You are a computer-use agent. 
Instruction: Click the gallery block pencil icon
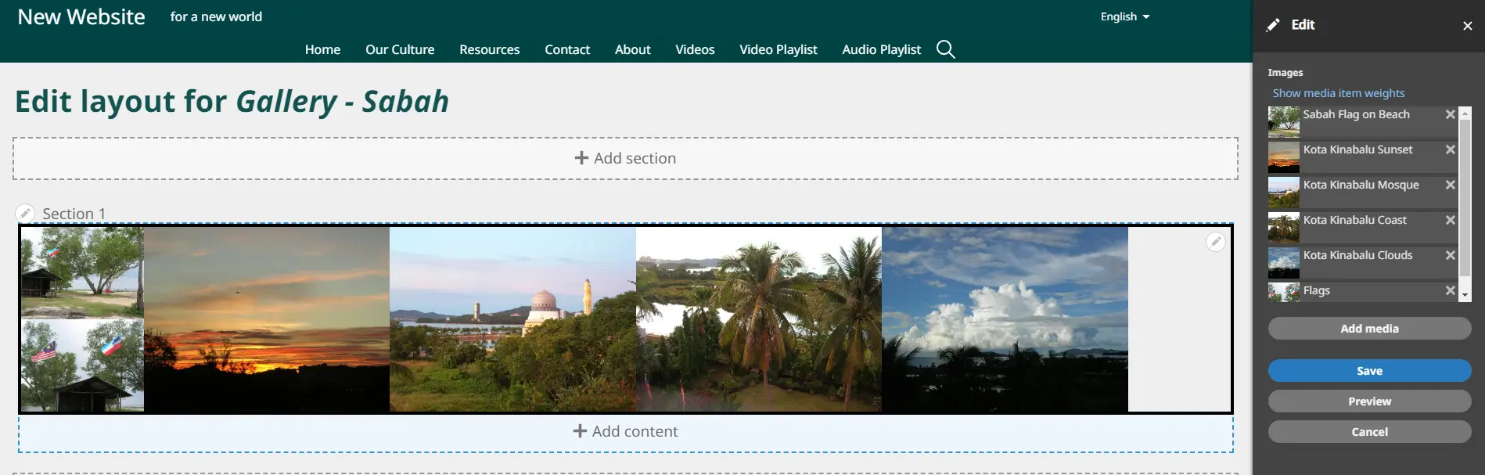pyautogui.click(x=1215, y=242)
